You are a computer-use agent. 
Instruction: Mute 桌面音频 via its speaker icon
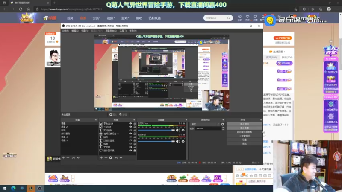178,141
